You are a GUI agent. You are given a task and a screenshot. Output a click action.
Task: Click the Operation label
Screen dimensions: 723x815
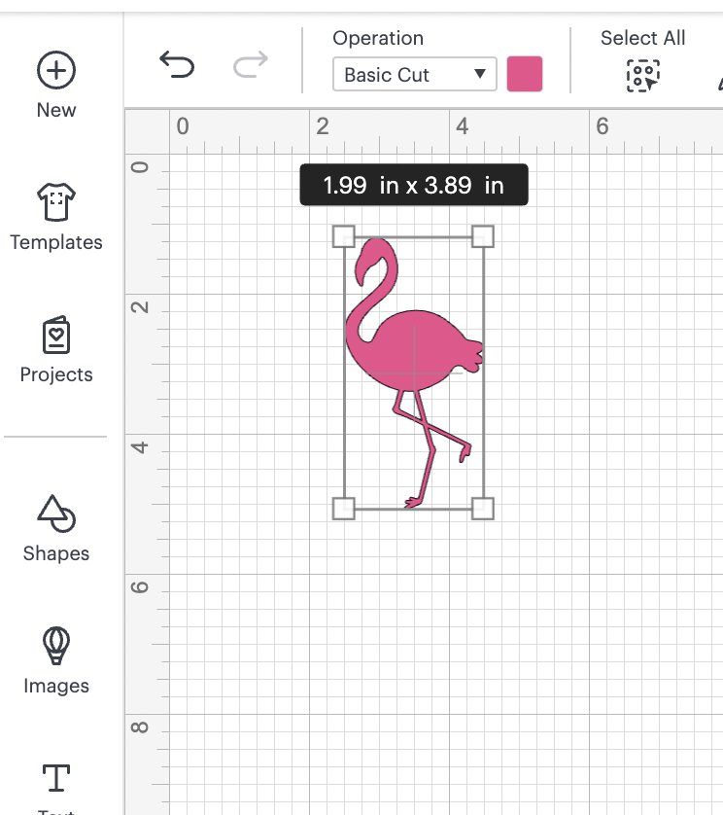coord(378,38)
